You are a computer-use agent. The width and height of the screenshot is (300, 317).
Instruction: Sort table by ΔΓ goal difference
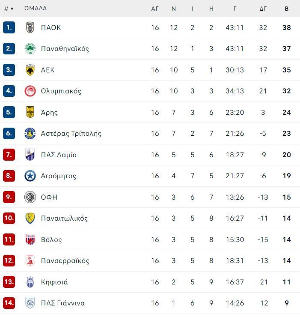[x=263, y=9]
